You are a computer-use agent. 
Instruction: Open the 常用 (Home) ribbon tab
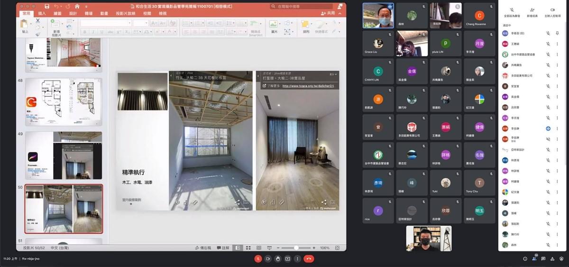point(27,14)
